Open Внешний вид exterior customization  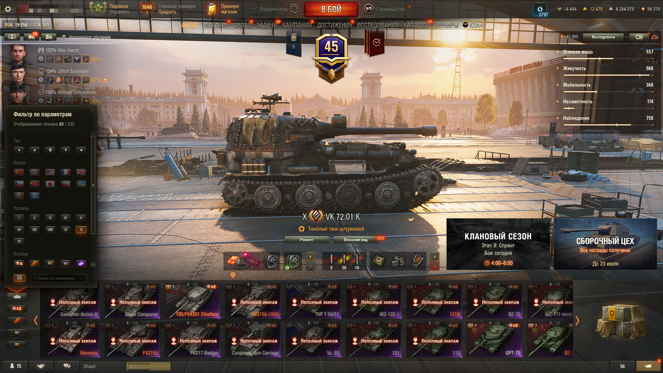(357, 239)
